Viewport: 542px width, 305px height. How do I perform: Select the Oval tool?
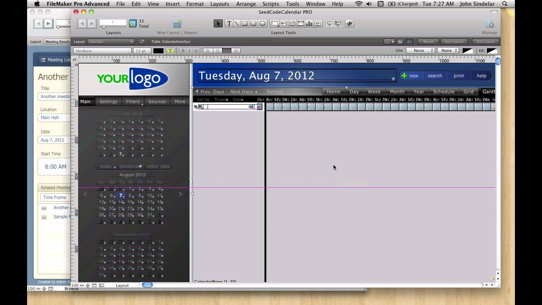tap(262, 24)
